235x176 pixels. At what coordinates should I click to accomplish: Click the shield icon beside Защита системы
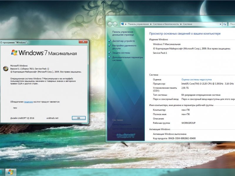point(110,53)
